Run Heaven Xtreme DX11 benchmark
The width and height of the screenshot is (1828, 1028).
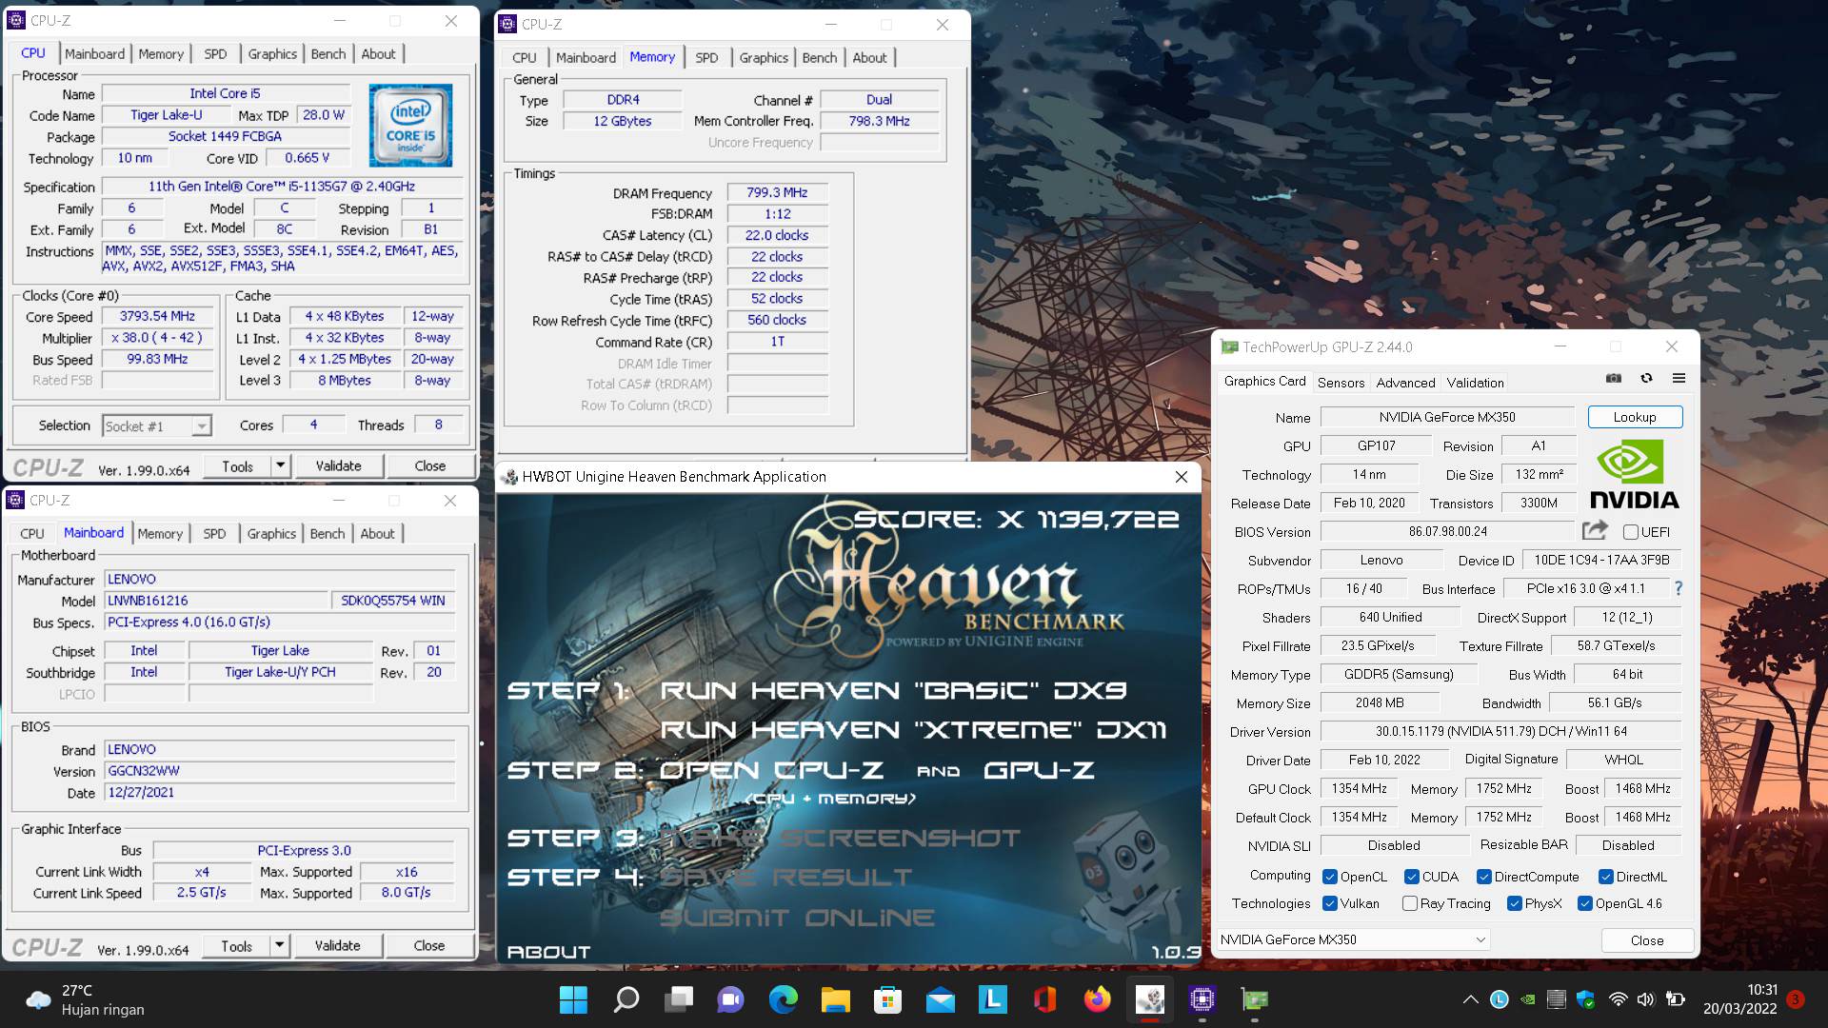pyautogui.click(x=912, y=729)
